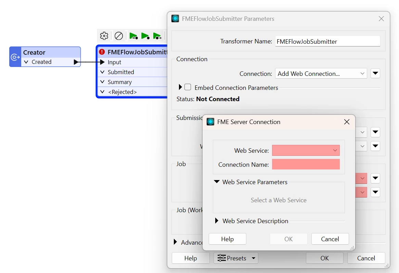Expand the Advanced section
The height and width of the screenshot is (273, 399).
click(175, 242)
